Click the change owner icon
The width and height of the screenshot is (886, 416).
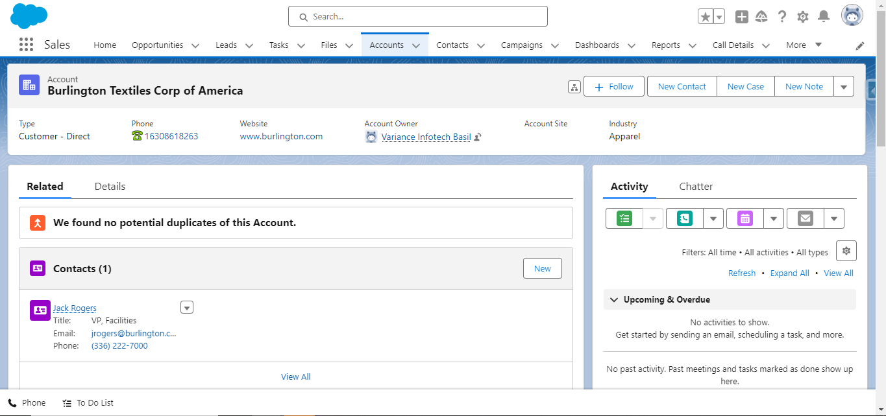[478, 137]
